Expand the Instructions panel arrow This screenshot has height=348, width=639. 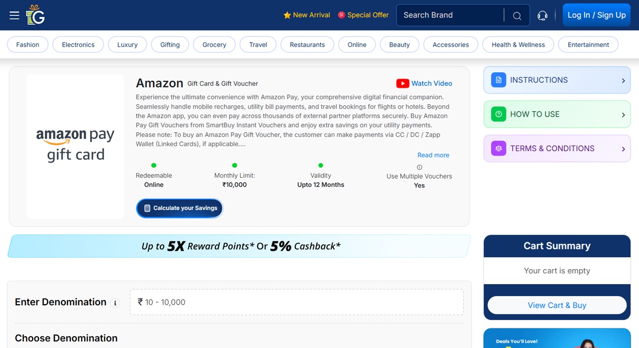623,81
